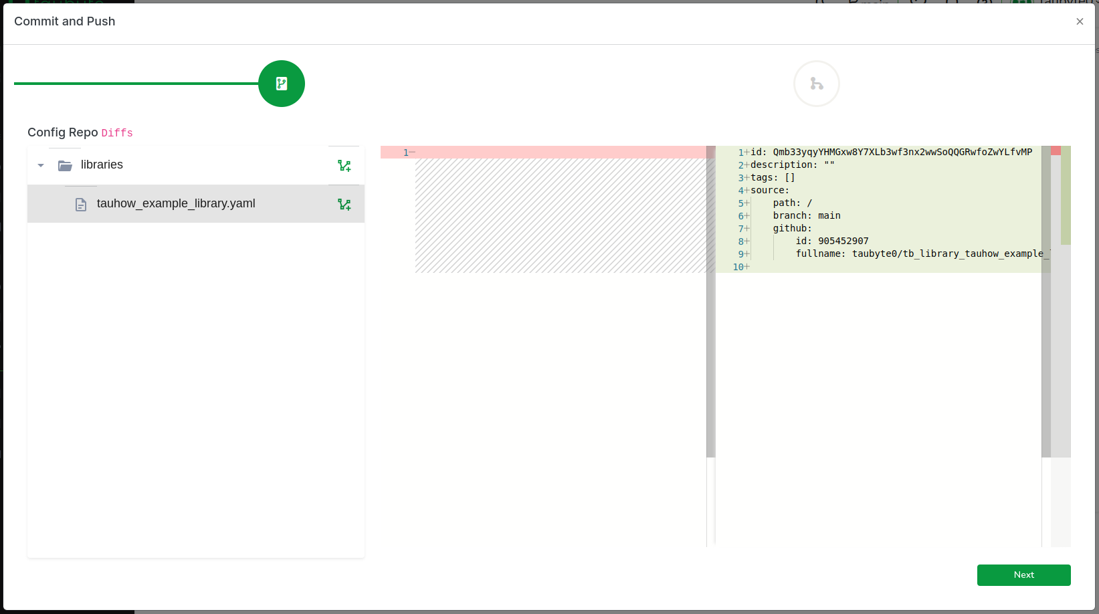Click the green commit step circle icon

pyautogui.click(x=282, y=84)
